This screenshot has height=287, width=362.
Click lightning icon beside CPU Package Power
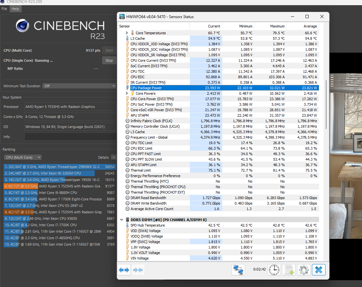pos(127,88)
